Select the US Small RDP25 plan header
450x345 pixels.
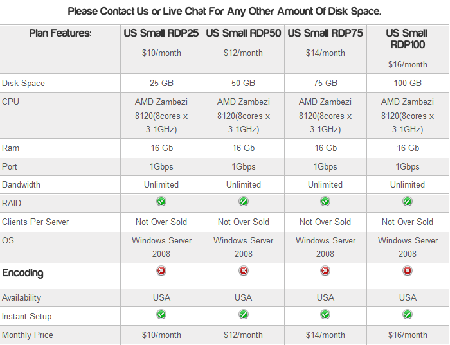coord(161,33)
